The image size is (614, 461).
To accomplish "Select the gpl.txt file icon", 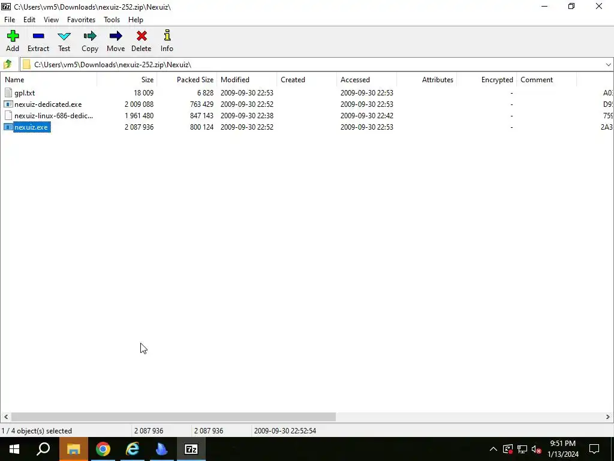I will (8, 93).
